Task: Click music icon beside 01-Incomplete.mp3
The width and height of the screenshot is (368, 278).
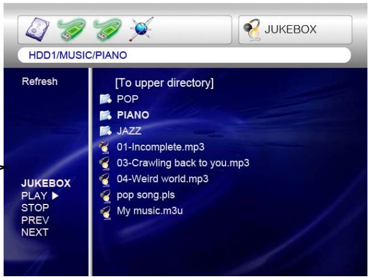Action: tap(105, 147)
